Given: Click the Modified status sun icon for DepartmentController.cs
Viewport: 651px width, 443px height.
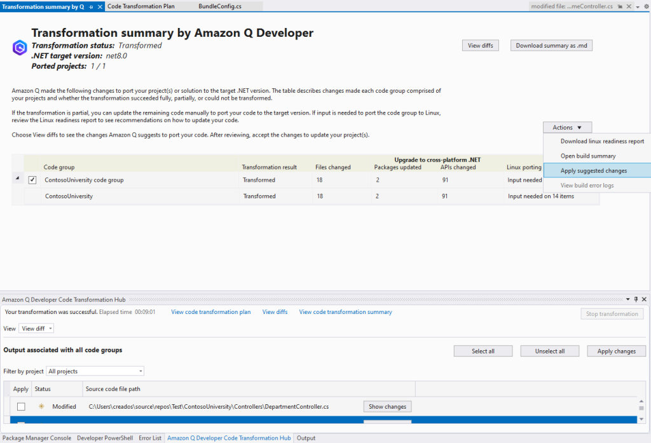Looking at the screenshot, I should [41, 406].
